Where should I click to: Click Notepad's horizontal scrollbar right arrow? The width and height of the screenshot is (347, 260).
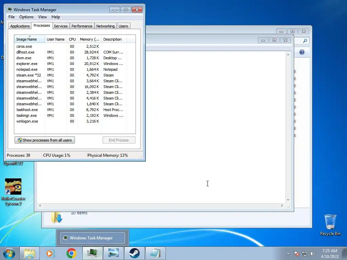coord(282,205)
